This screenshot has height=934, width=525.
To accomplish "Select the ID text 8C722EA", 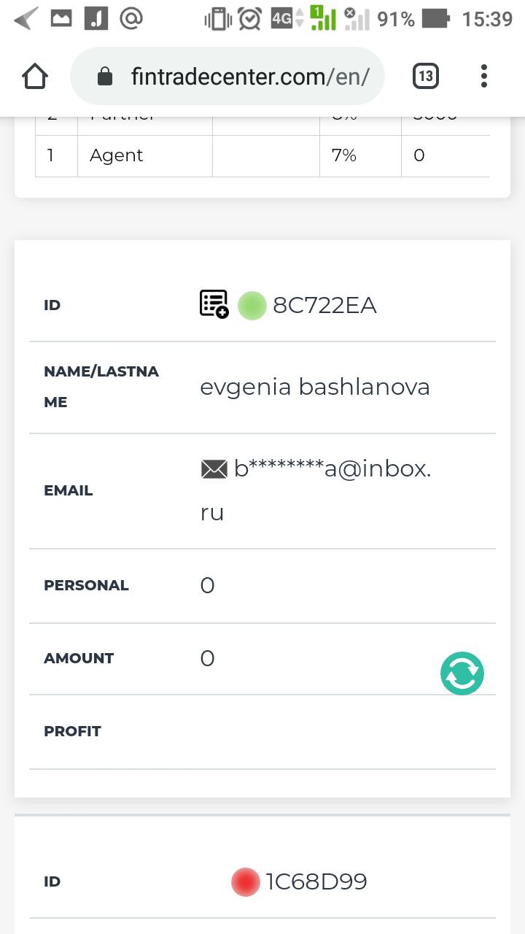I will pos(324,305).
